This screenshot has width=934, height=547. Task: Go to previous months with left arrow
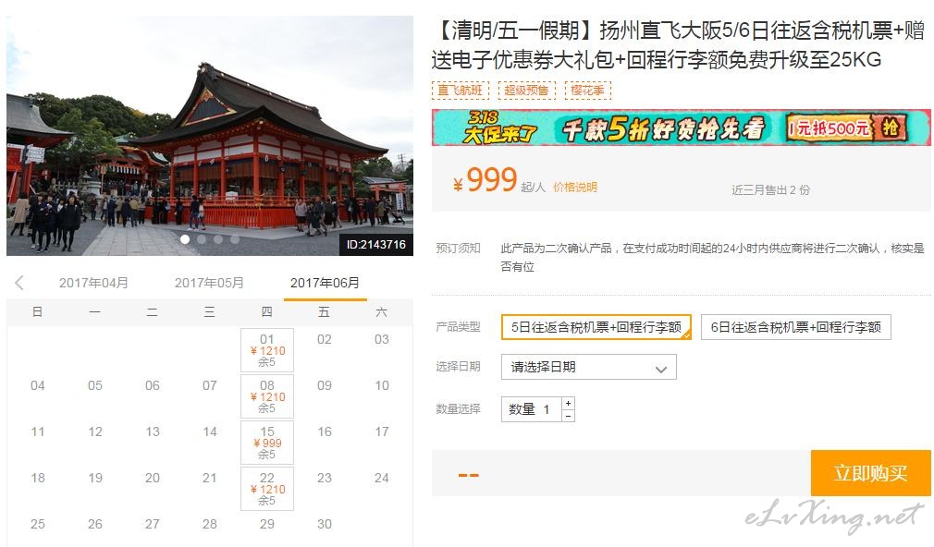tap(19, 283)
